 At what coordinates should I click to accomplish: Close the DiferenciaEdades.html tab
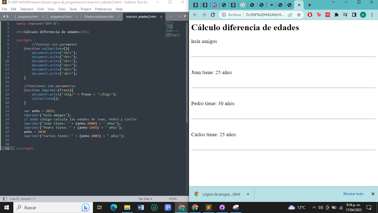pyautogui.click(x=118, y=17)
